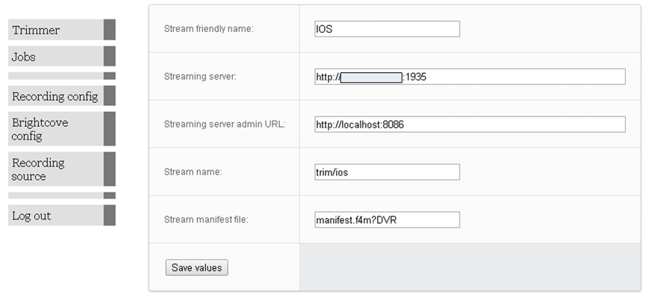Viewport: 654px width, 306px height.
Task: Click the 'Stream friendly name:' label
Action: 208,29
